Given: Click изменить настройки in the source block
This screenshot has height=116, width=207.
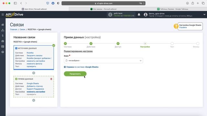Looking at the screenshot, I should tap(36, 61).
